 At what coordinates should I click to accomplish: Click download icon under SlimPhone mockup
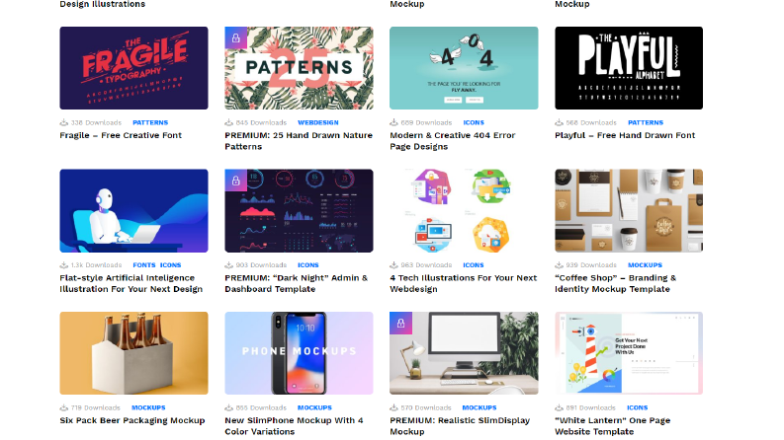click(229, 407)
